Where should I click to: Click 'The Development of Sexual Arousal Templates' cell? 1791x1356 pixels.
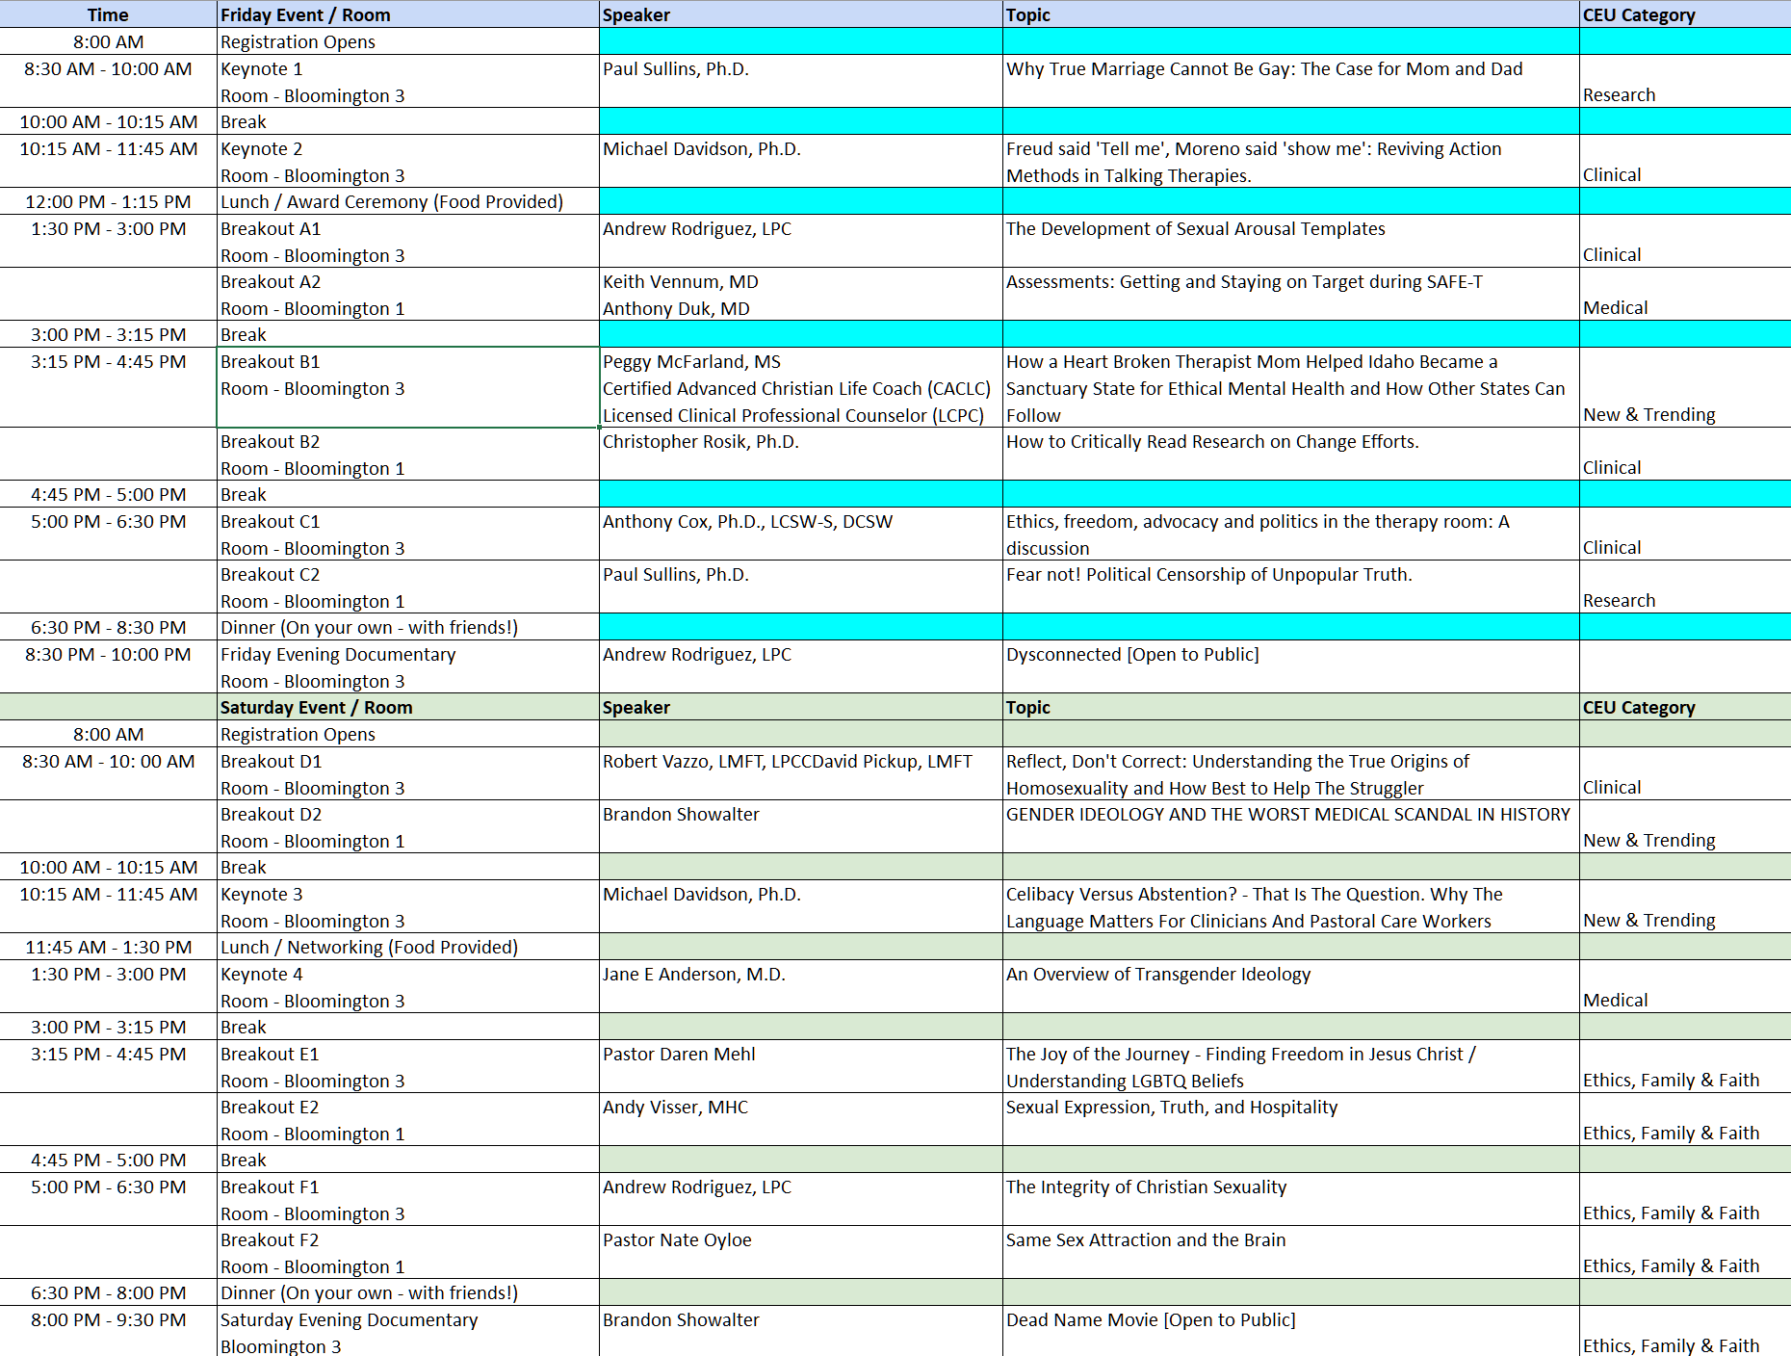click(x=1290, y=241)
